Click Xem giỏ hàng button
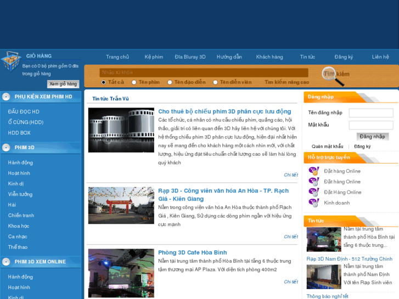Screen dimensions: 399x299 (63, 84)
